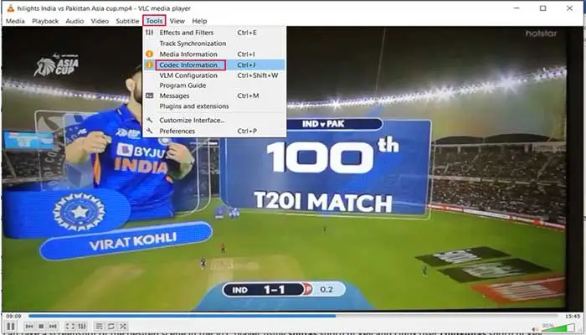The image size is (586, 335).
Task: Open Effects and Filters
Action: pyautogui.click(x=187, y=33)
